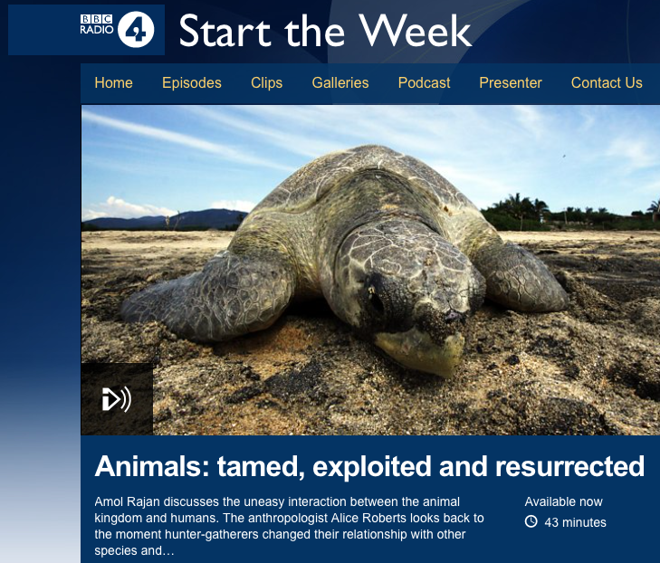
Task: Click the BBC blocks in the logo
Action: (96, 19)
